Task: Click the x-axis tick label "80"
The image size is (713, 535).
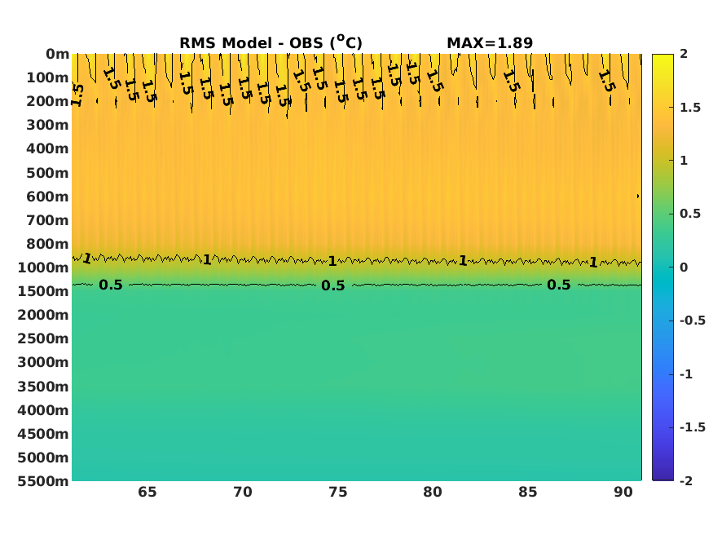Action: click(x=433, y=493)
